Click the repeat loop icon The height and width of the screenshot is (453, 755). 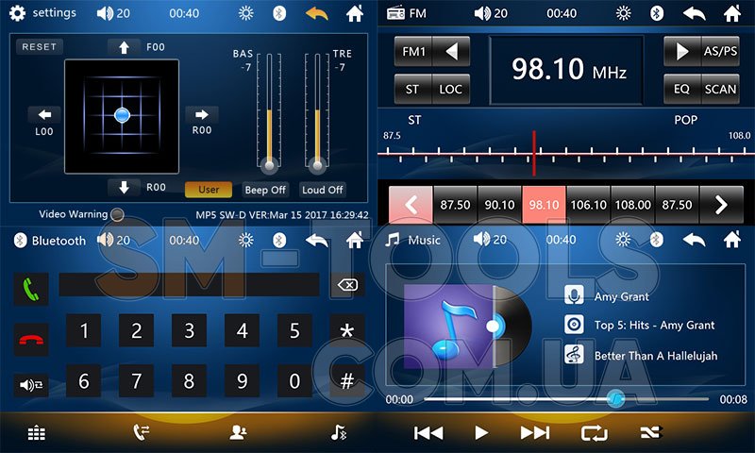595,432
